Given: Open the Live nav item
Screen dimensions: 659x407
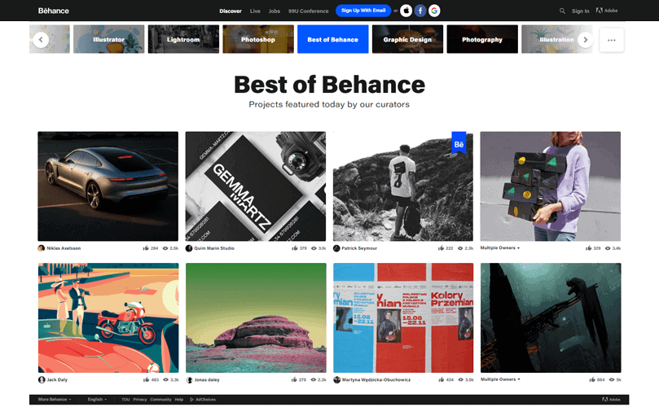Looking at the screenshot, I should 255,11.
